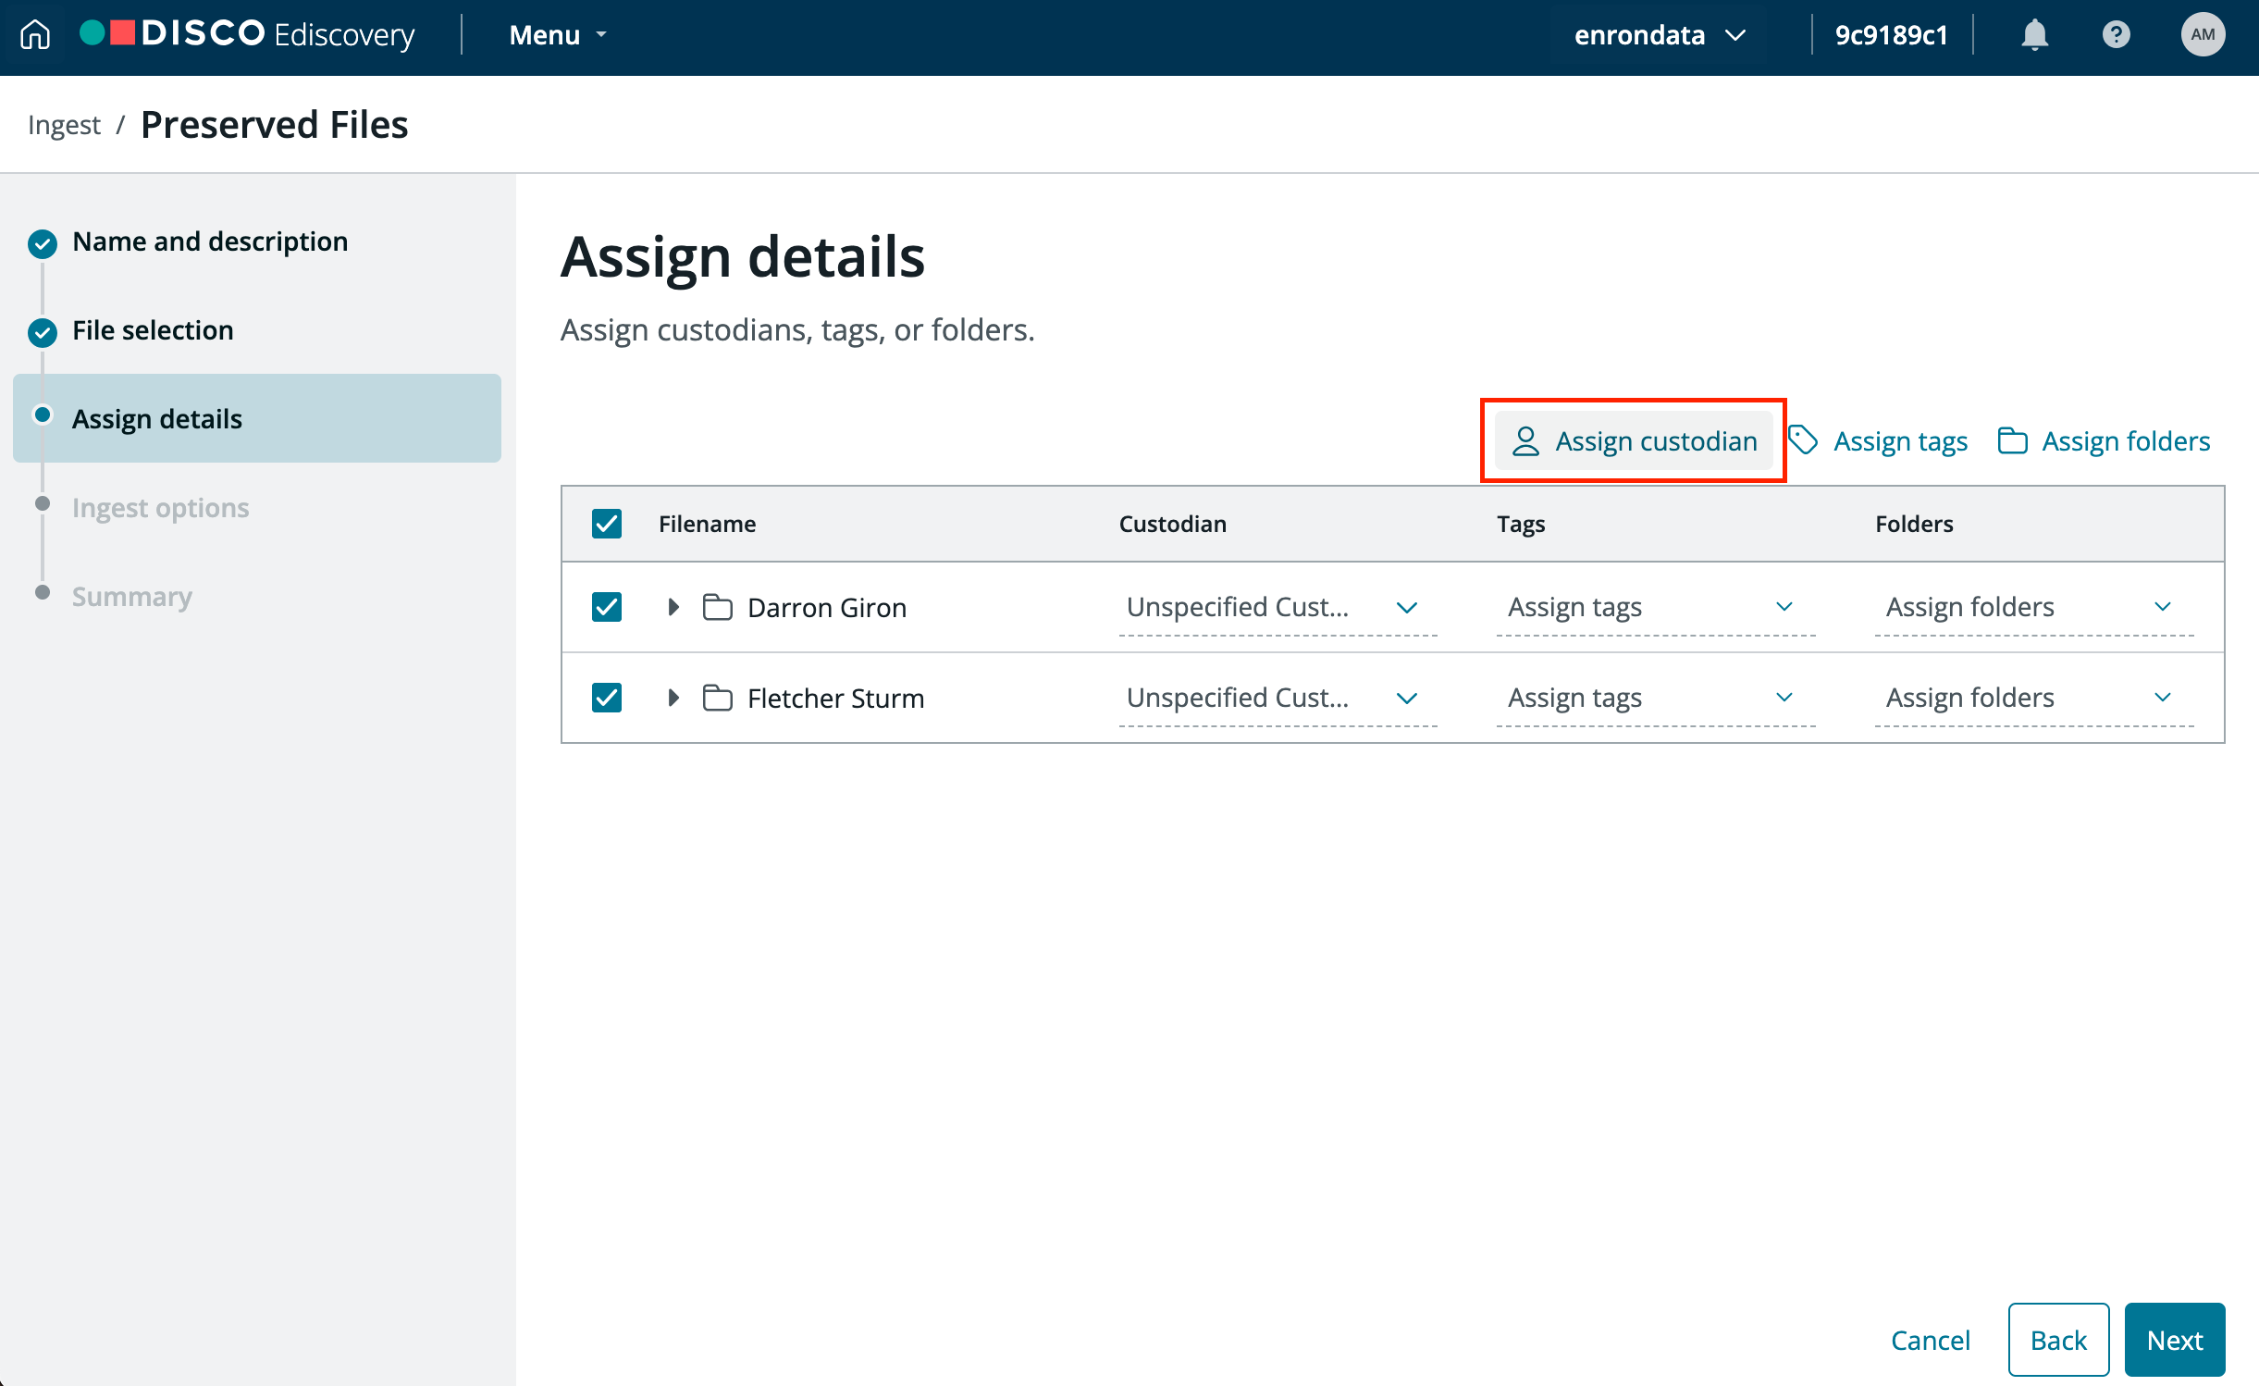
Task: Open Custodian dropdown for Fletcher Sturm
Action: coord(1278,699)
